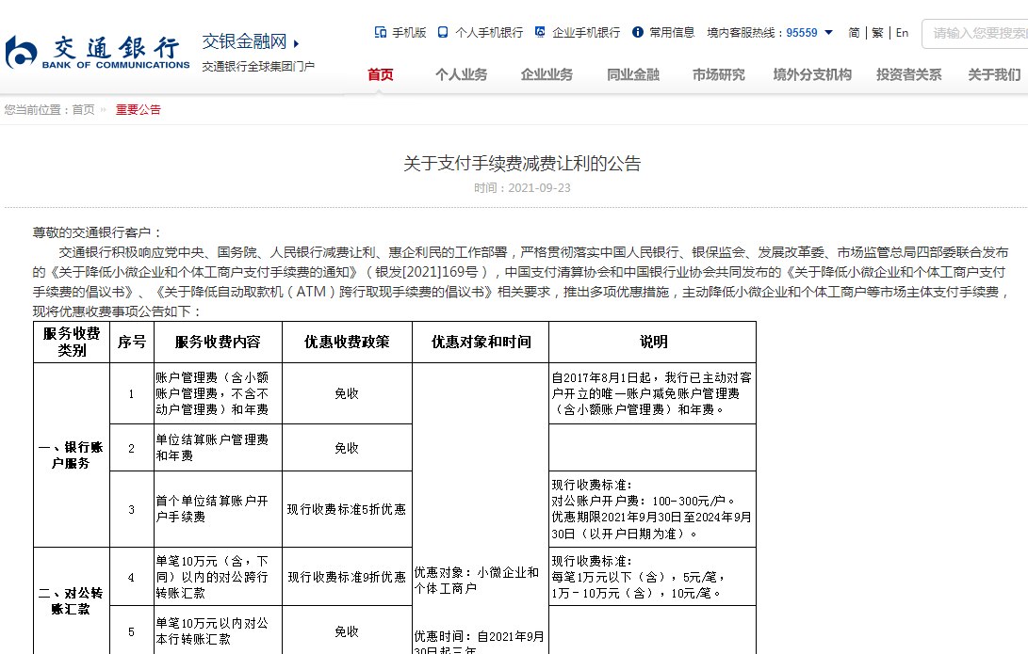1028x654 pixels.
Task: Open the 手机版 link
Action: (x=409, y=33)
